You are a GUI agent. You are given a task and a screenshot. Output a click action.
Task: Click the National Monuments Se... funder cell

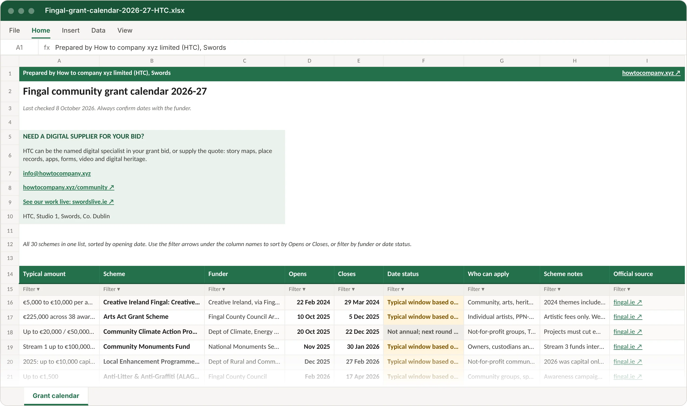click(x=244, y=347)
